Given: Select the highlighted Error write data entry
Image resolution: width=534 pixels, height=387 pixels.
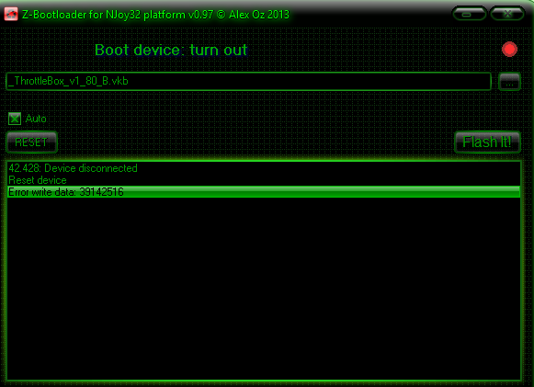Looking at the screenshot, I should (x=264, y=192).
